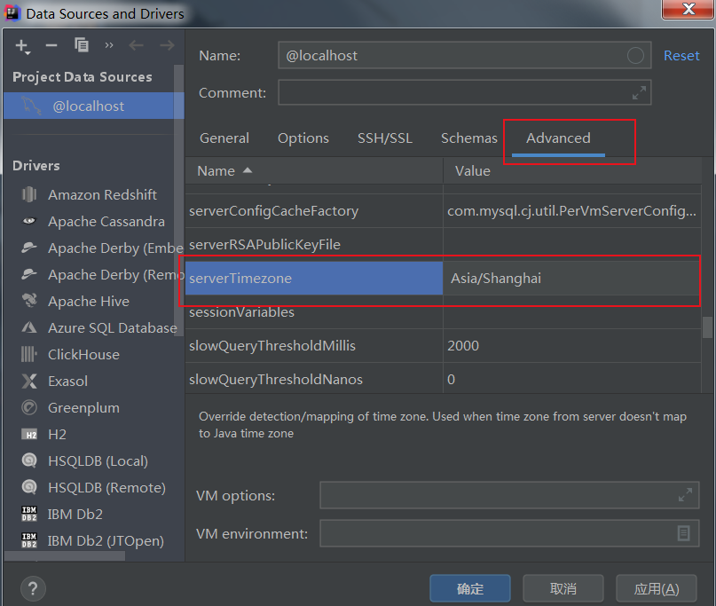Click the 确定 (OK) button
The height and width of the screenshot is (606, 716).
(x=470, y=588)
